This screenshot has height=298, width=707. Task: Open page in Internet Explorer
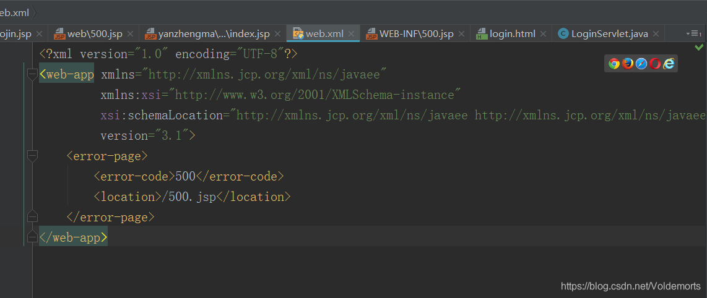click(x=669, y=64)
